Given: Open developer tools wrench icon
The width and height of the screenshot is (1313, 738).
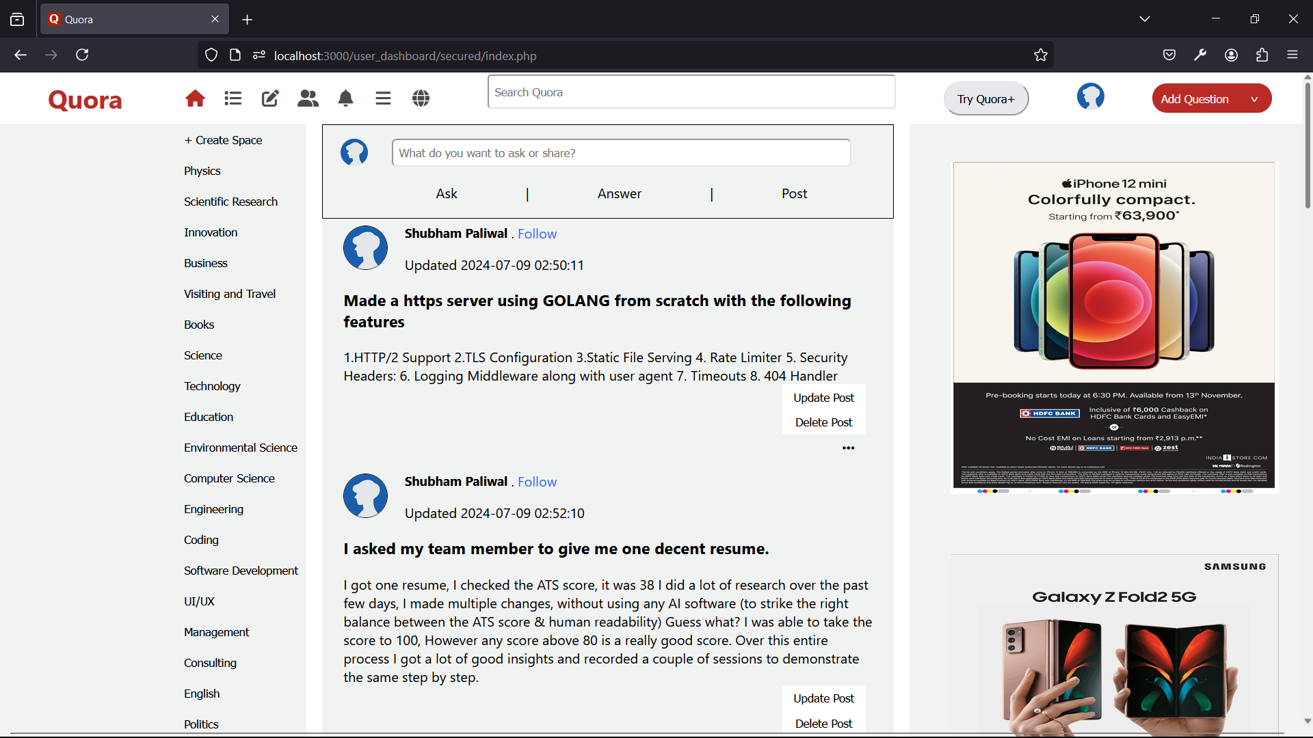Looking at the screenshot, I should [x=1200, y=55].
